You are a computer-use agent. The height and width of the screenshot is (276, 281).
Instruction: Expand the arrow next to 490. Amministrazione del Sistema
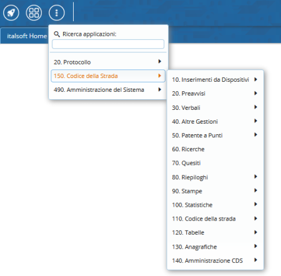160,89
